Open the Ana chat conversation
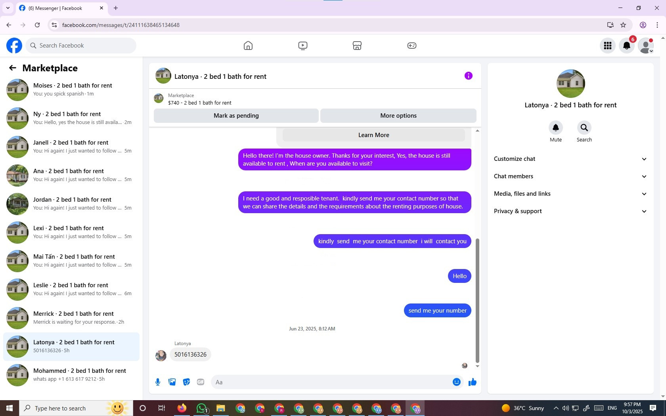This screenshot has width=666, height=416. point(71,176)
